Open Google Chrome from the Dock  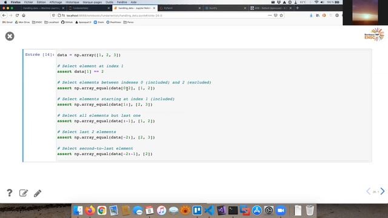pos(102,211)
